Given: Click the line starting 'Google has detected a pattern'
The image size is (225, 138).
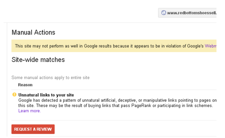Looking at the screenshot, I should (117, 100).
